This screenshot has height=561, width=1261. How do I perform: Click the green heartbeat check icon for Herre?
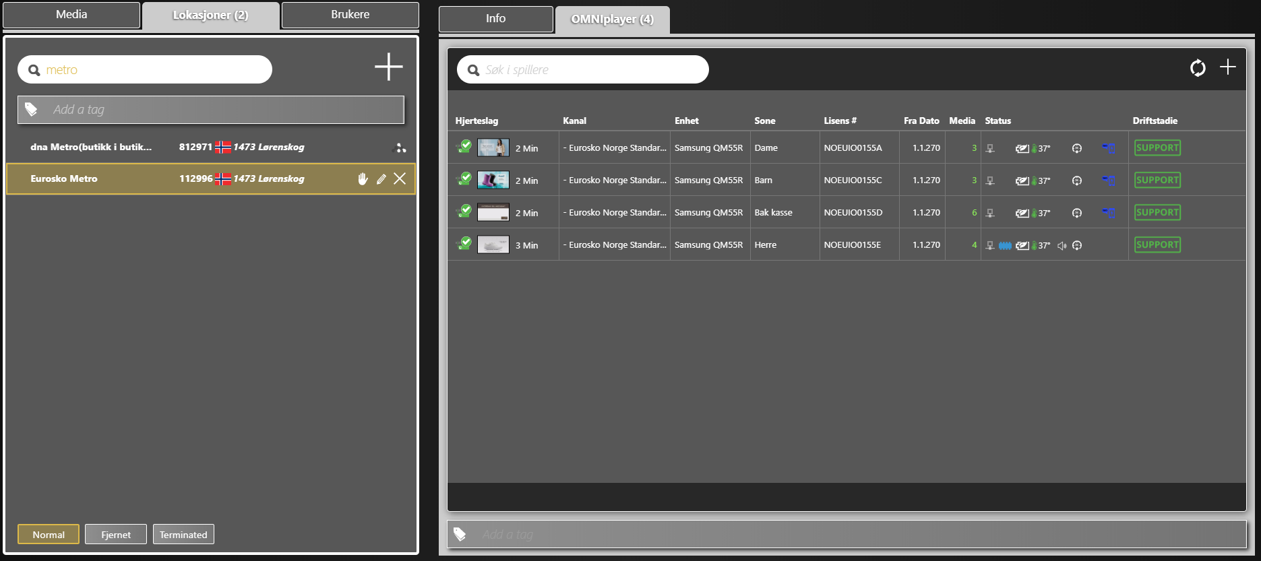464,243
